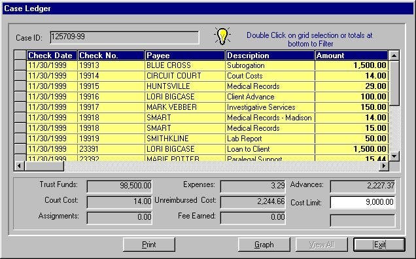Click the Expenses total field

[253, 186]
